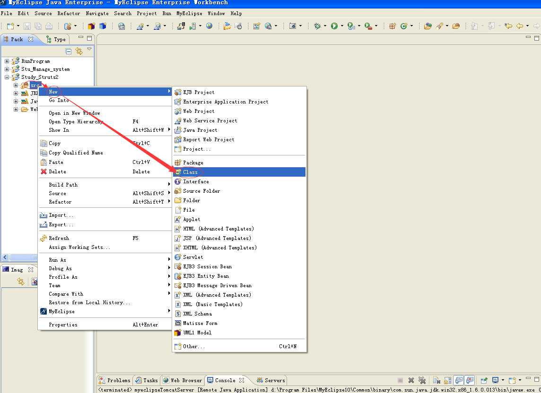Toggle Scroll Lock in Console toolbar
The image size is (541, 393).
coord(447,380)
